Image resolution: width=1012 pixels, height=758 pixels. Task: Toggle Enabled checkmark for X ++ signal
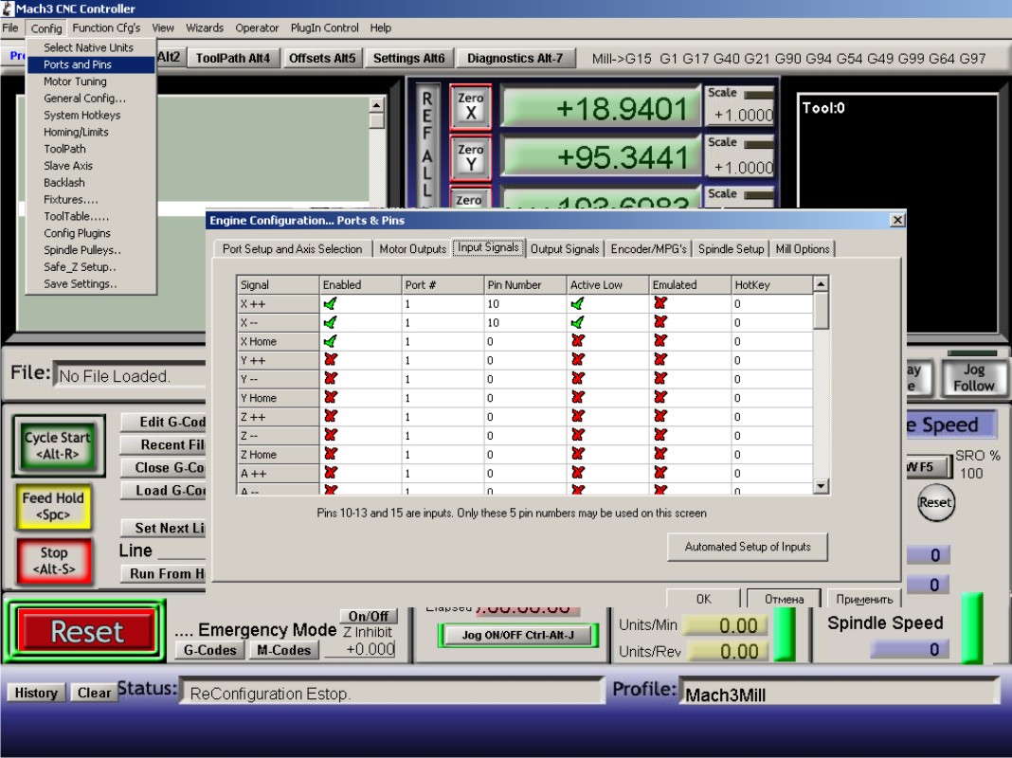[x=330, y=304]
